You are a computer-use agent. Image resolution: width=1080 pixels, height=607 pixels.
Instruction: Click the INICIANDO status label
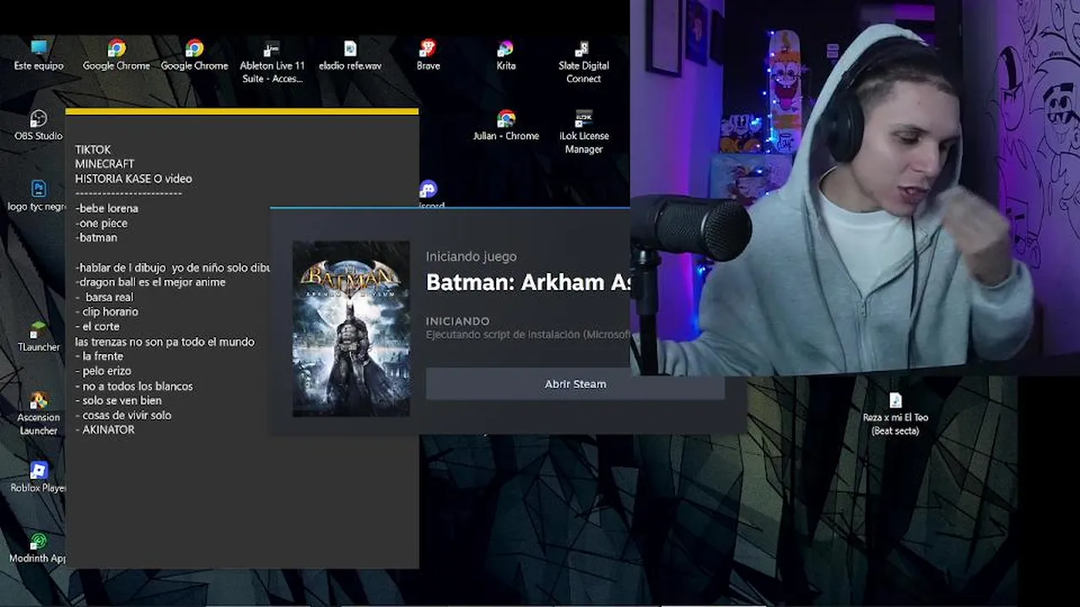coord(457,321)
